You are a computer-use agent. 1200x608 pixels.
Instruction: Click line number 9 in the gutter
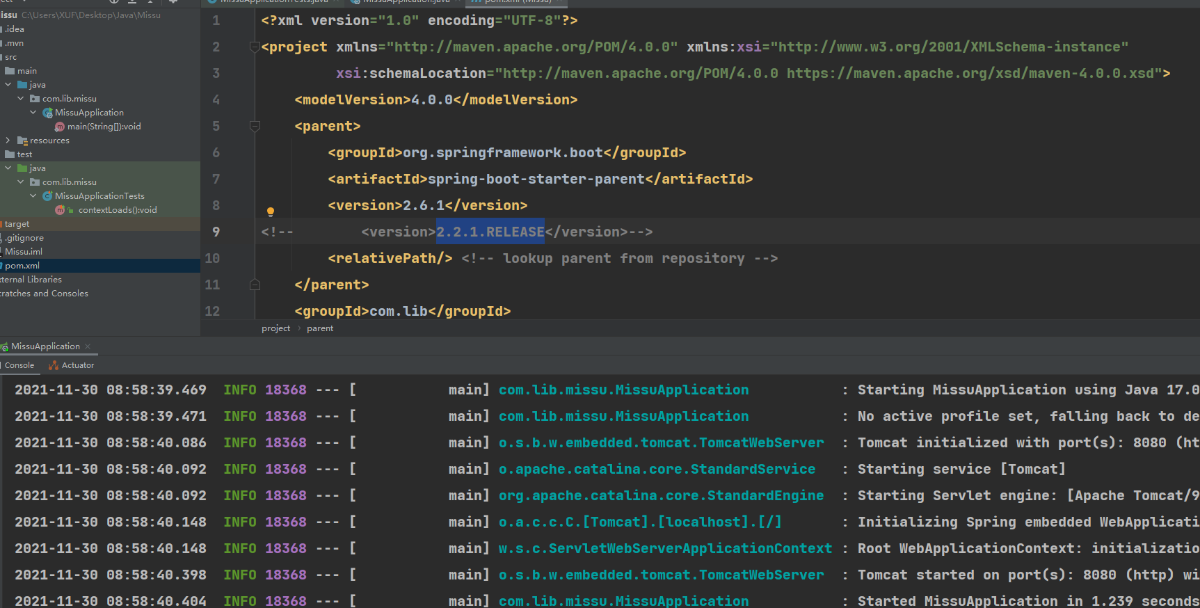coord(216,232)
